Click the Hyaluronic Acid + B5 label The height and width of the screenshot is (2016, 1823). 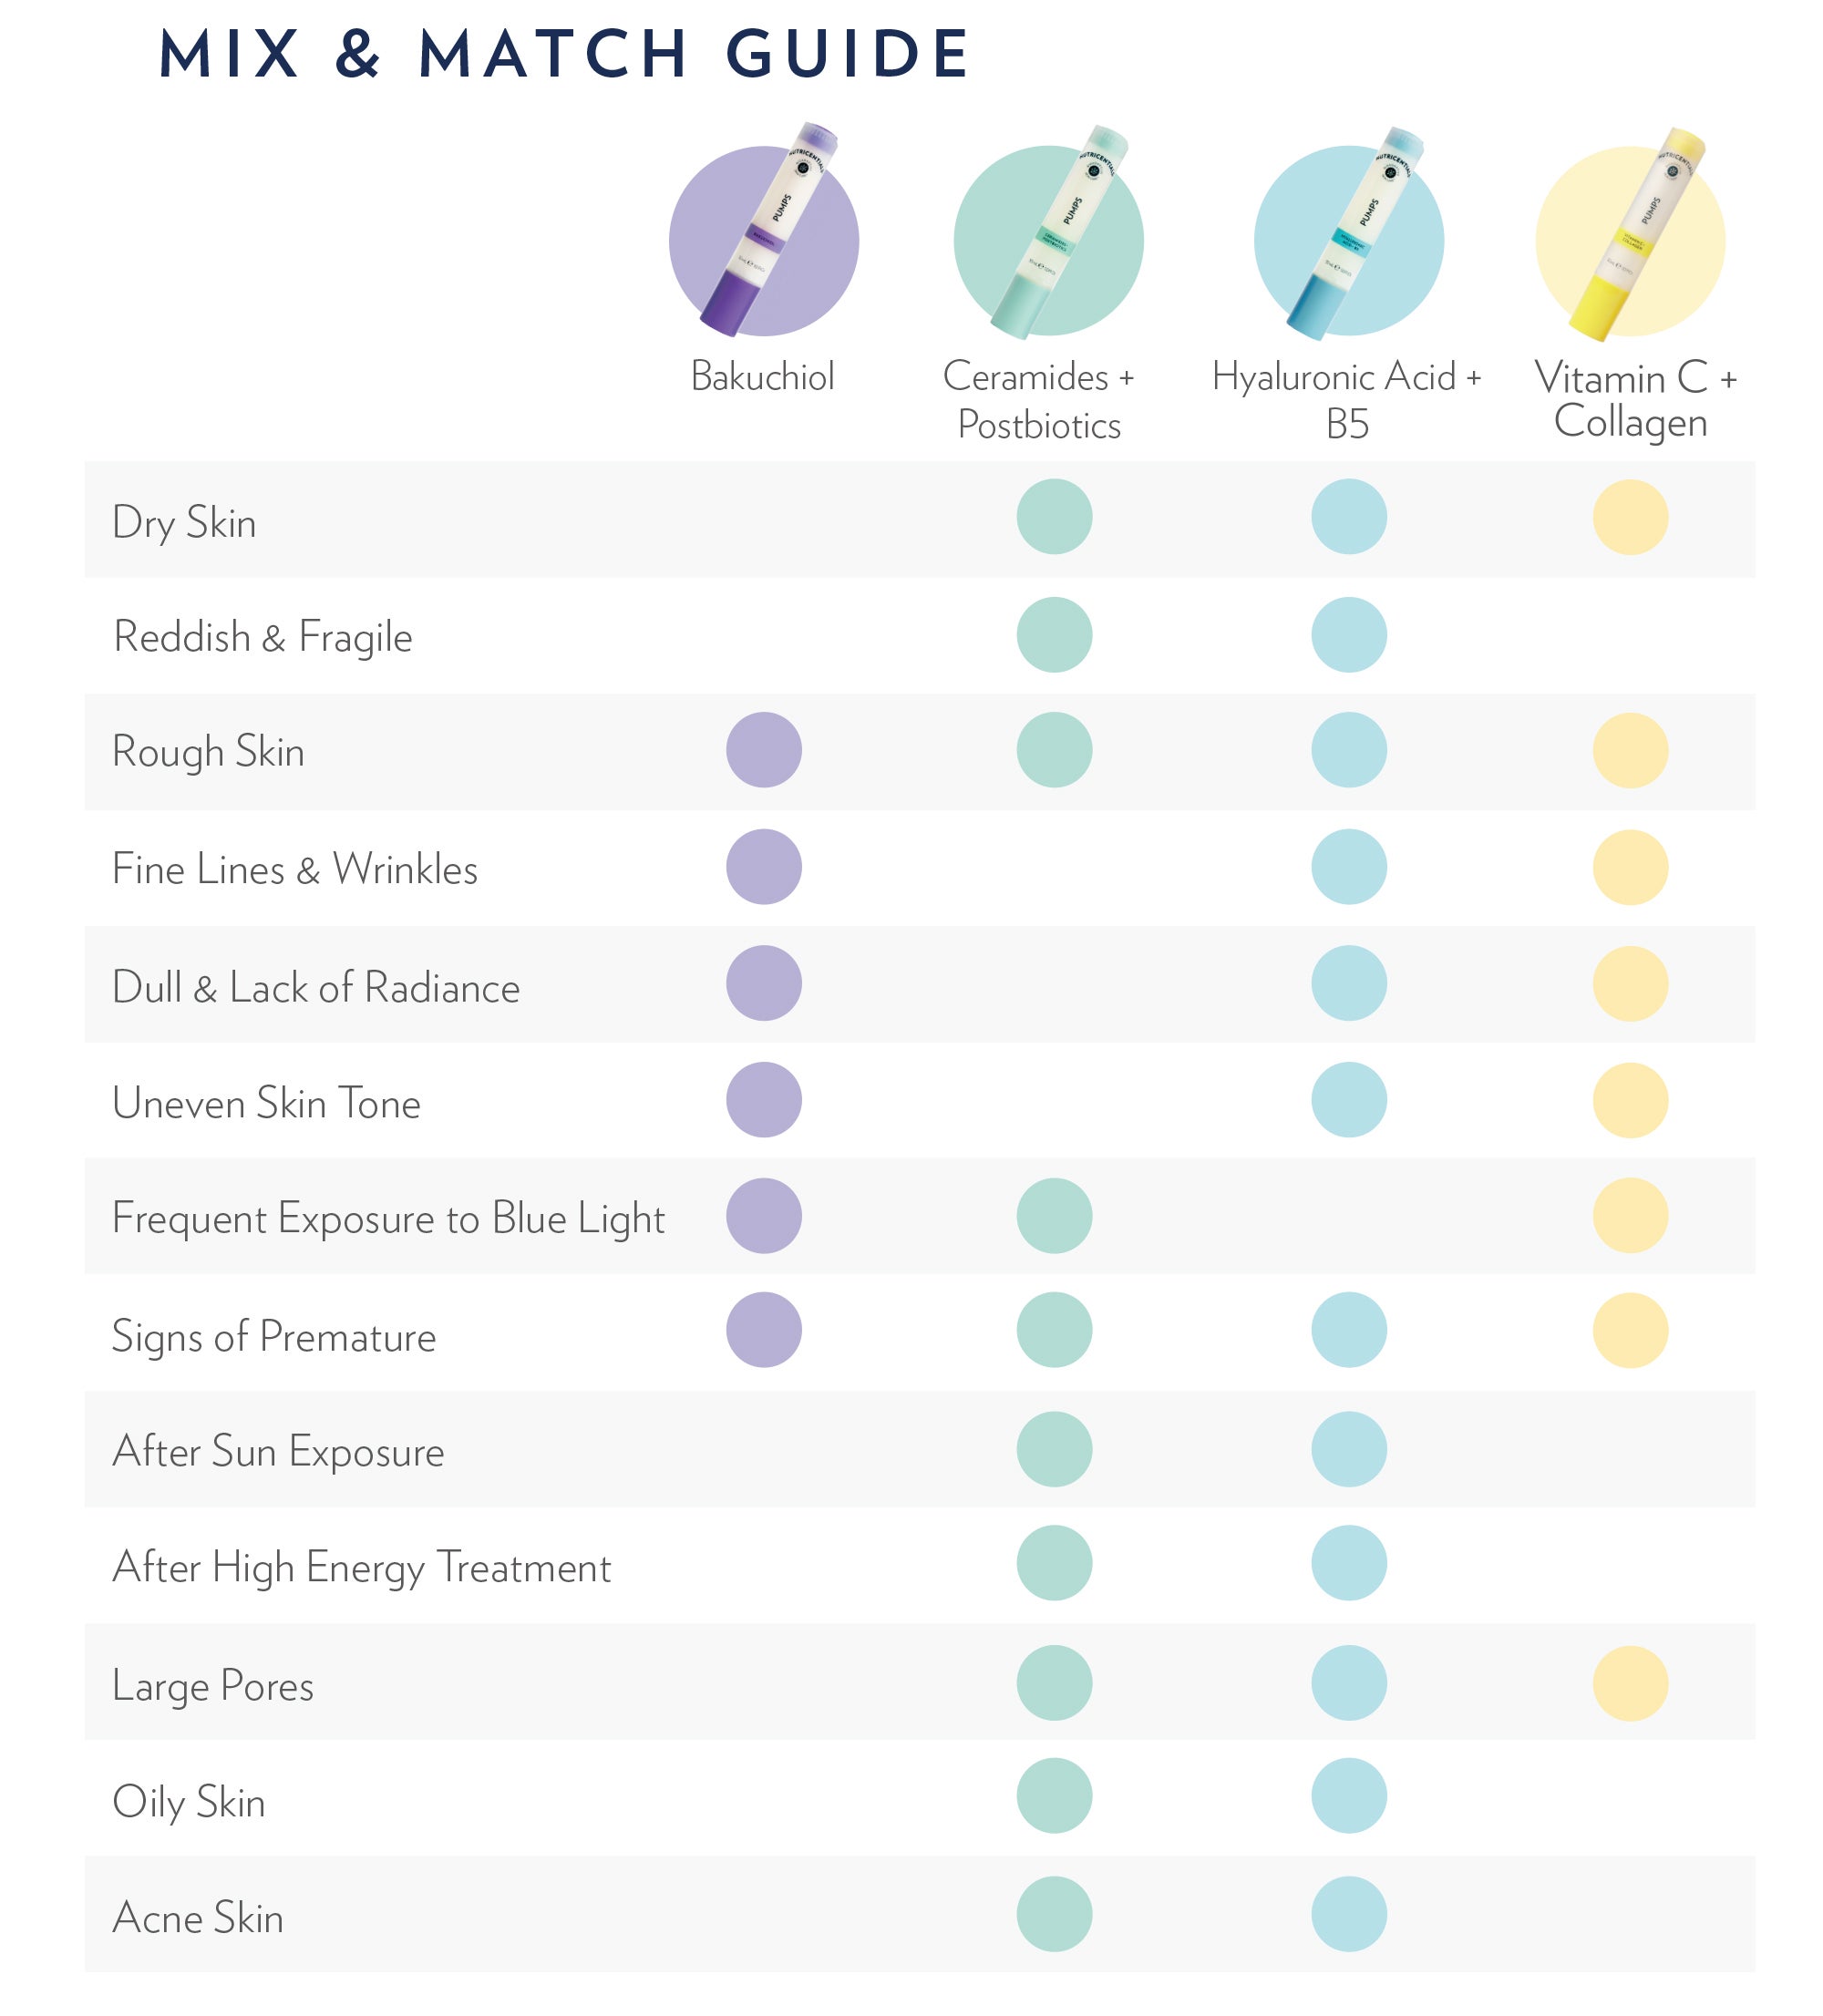(x=1347, y=401)
